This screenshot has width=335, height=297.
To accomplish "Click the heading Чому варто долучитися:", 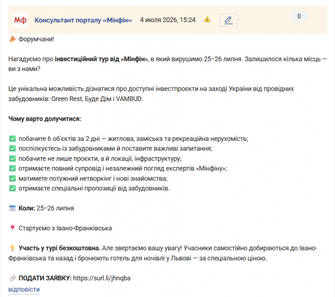I will tap(45, 119).
